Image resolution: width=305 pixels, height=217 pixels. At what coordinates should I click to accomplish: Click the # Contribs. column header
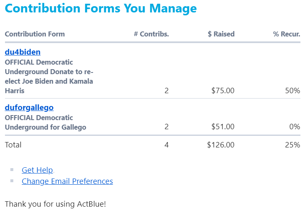tap(151, 34)
